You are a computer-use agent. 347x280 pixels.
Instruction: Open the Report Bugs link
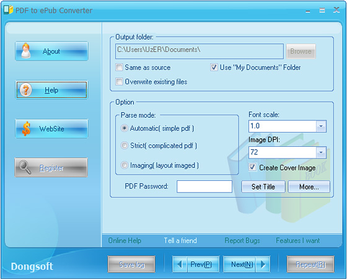[x=242, y=240]
